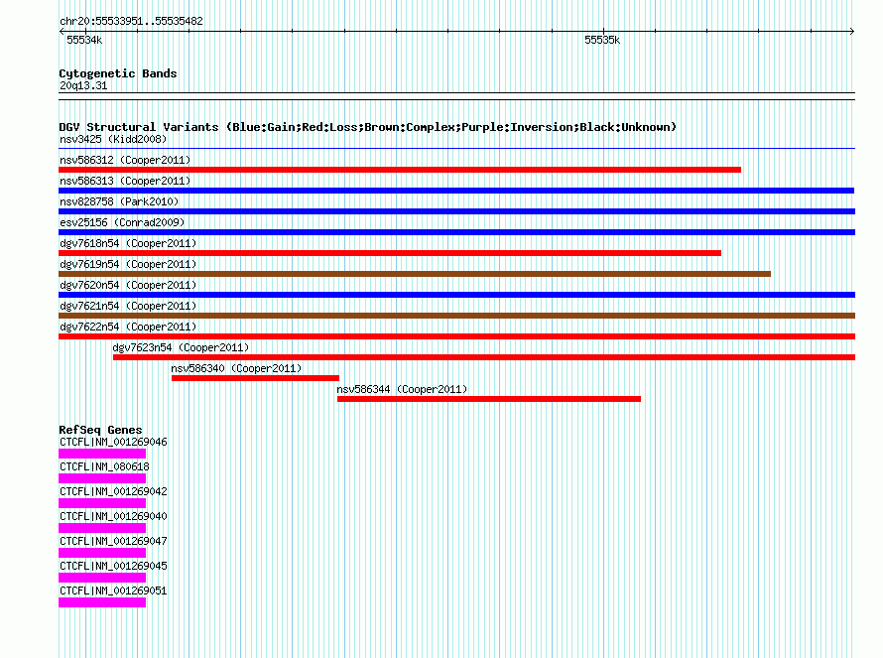This screenshot has height=658, width=883.
Task: Click the dgv7619n54 (Cooper2011) label
Action: [x=128, y=264]
